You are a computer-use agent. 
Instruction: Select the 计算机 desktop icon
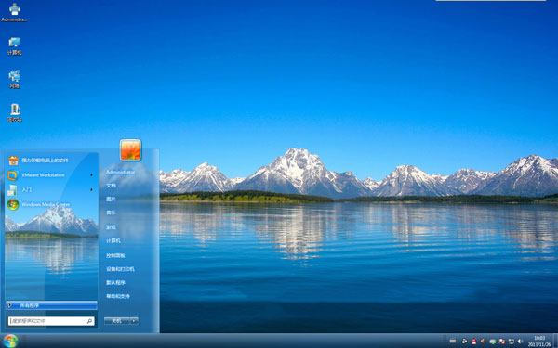pos(15,46)
